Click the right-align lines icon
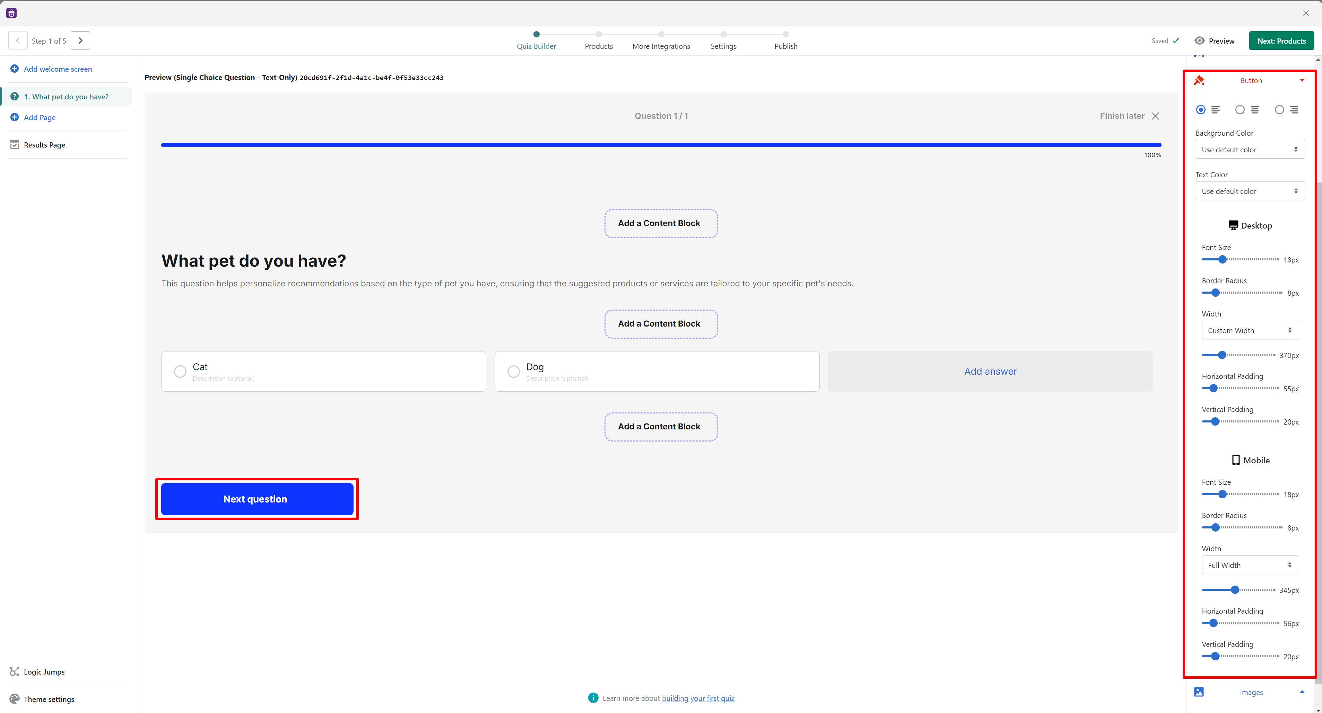Image resolution: width=1322 pixels, height=713 pixels. click(1294, 110)
